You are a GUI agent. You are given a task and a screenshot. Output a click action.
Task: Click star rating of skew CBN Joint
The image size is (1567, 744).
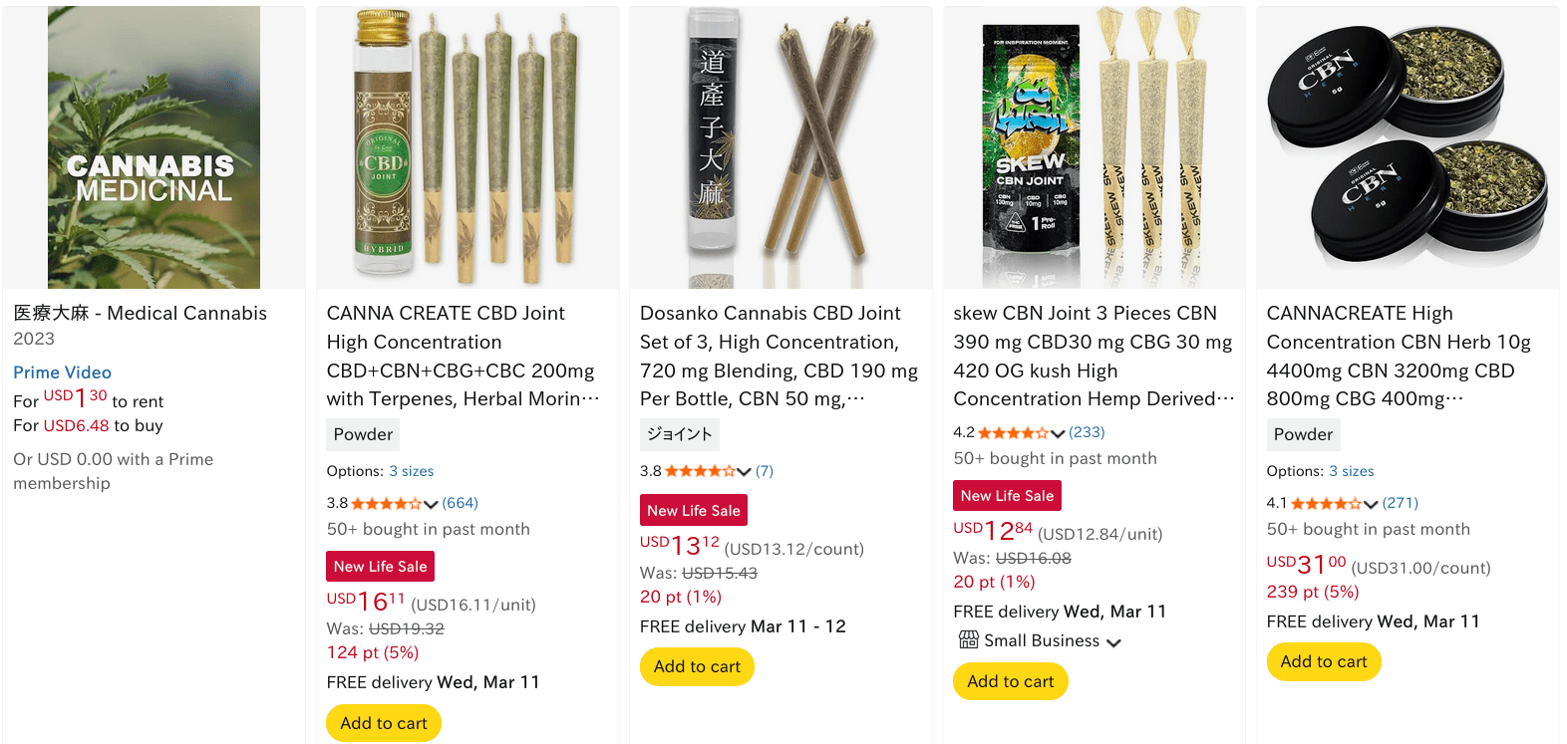(1013, 433)
